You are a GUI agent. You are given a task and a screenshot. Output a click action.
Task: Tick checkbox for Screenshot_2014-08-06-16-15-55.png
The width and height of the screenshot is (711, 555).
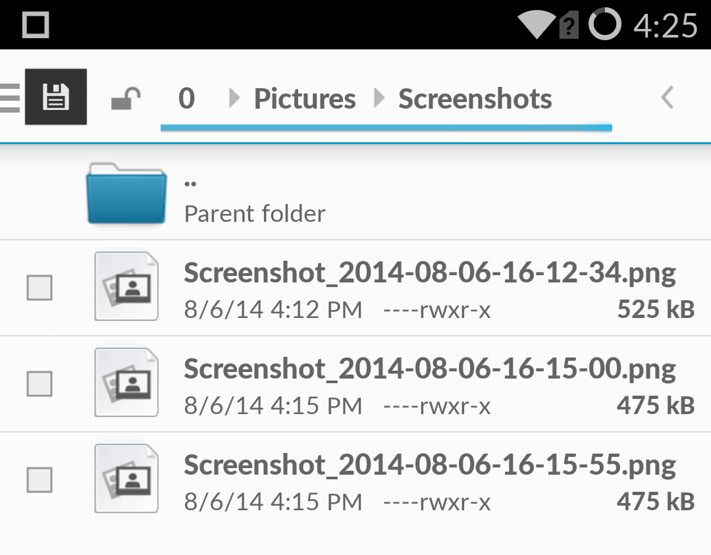coord(39,480)
